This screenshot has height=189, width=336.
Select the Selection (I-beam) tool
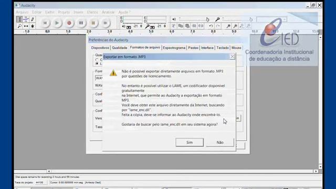[x=19, y=19]
